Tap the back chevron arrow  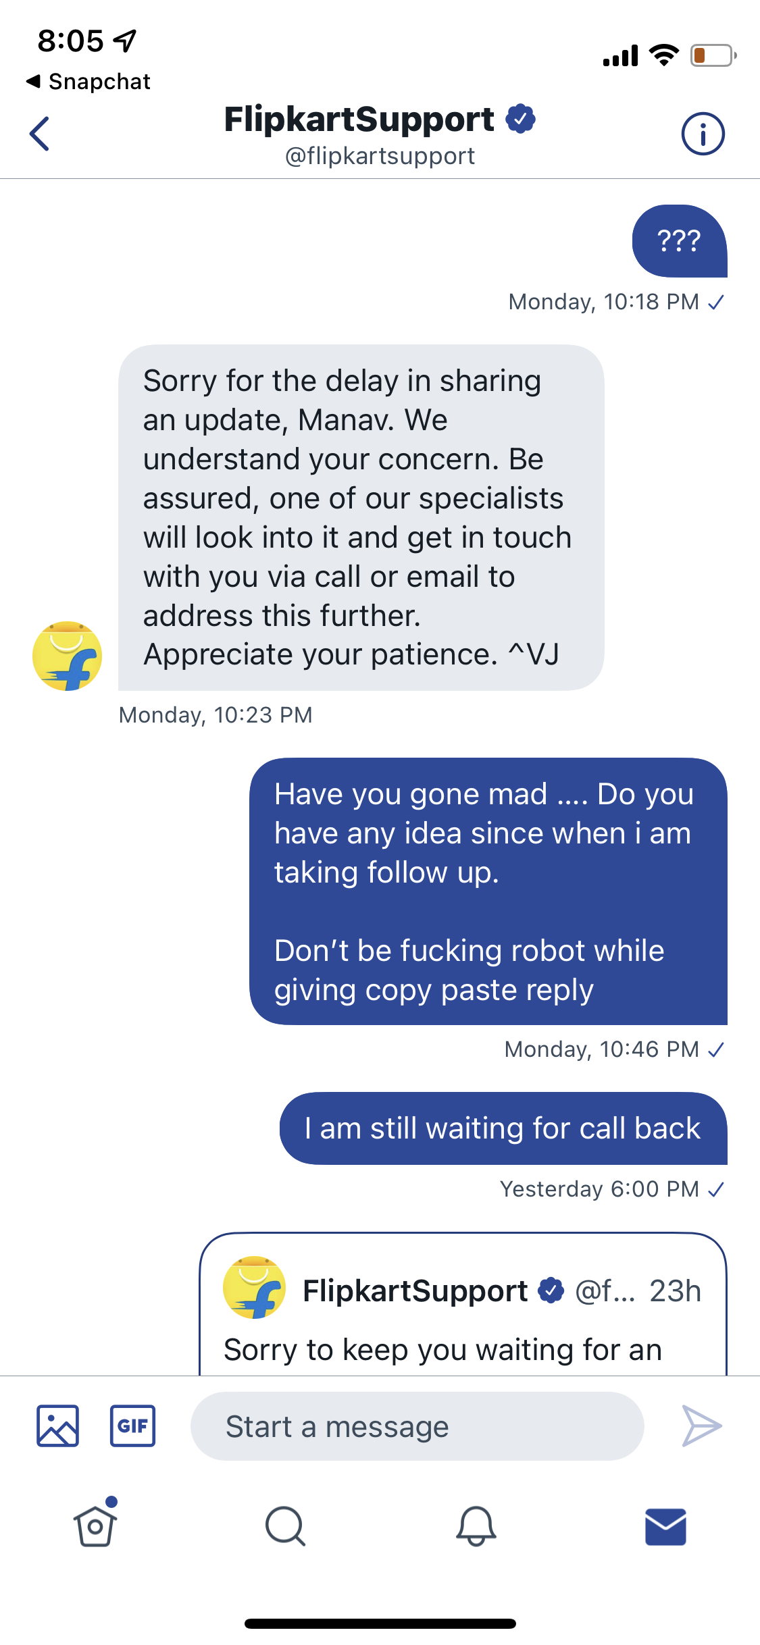point(41,134)
